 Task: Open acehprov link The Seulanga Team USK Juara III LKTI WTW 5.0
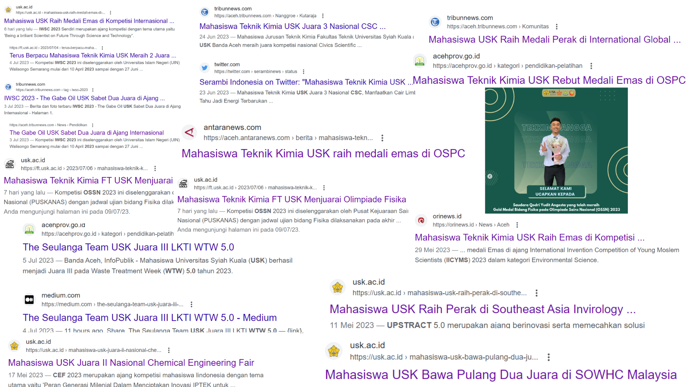tap(128, 247)
